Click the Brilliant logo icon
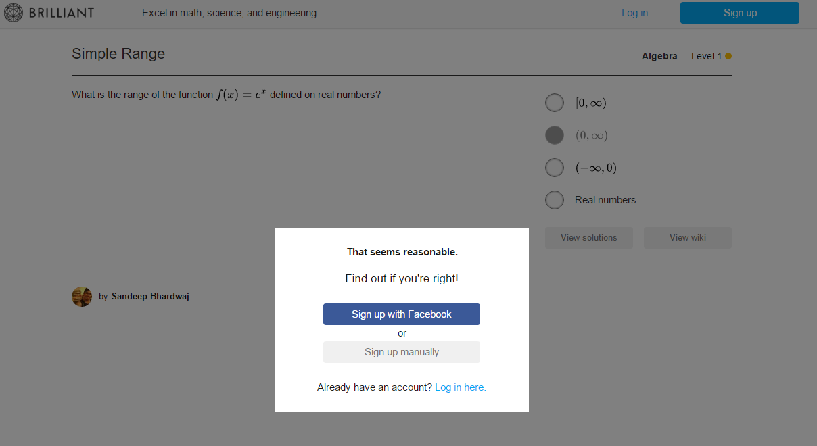The height and width of the screenshot is (446, 817). click(14, 13)
